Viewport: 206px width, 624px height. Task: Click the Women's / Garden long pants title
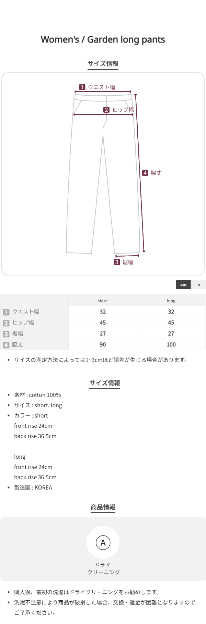tap(103, 40)
